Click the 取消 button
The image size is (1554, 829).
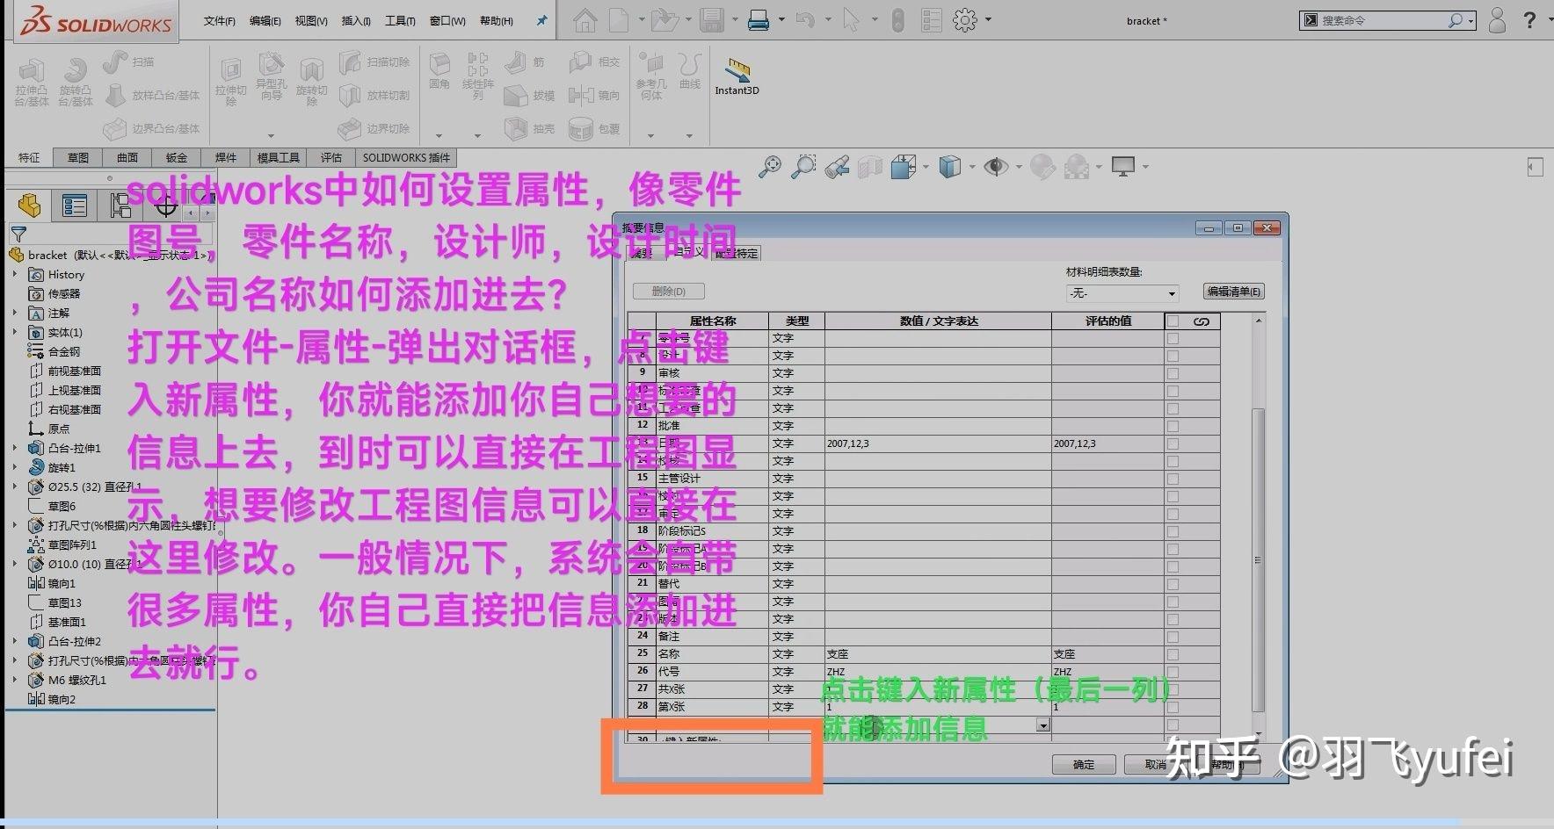coord(1156,765)
